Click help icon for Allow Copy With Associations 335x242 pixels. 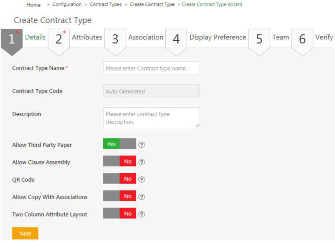click(x=142, y=196)
